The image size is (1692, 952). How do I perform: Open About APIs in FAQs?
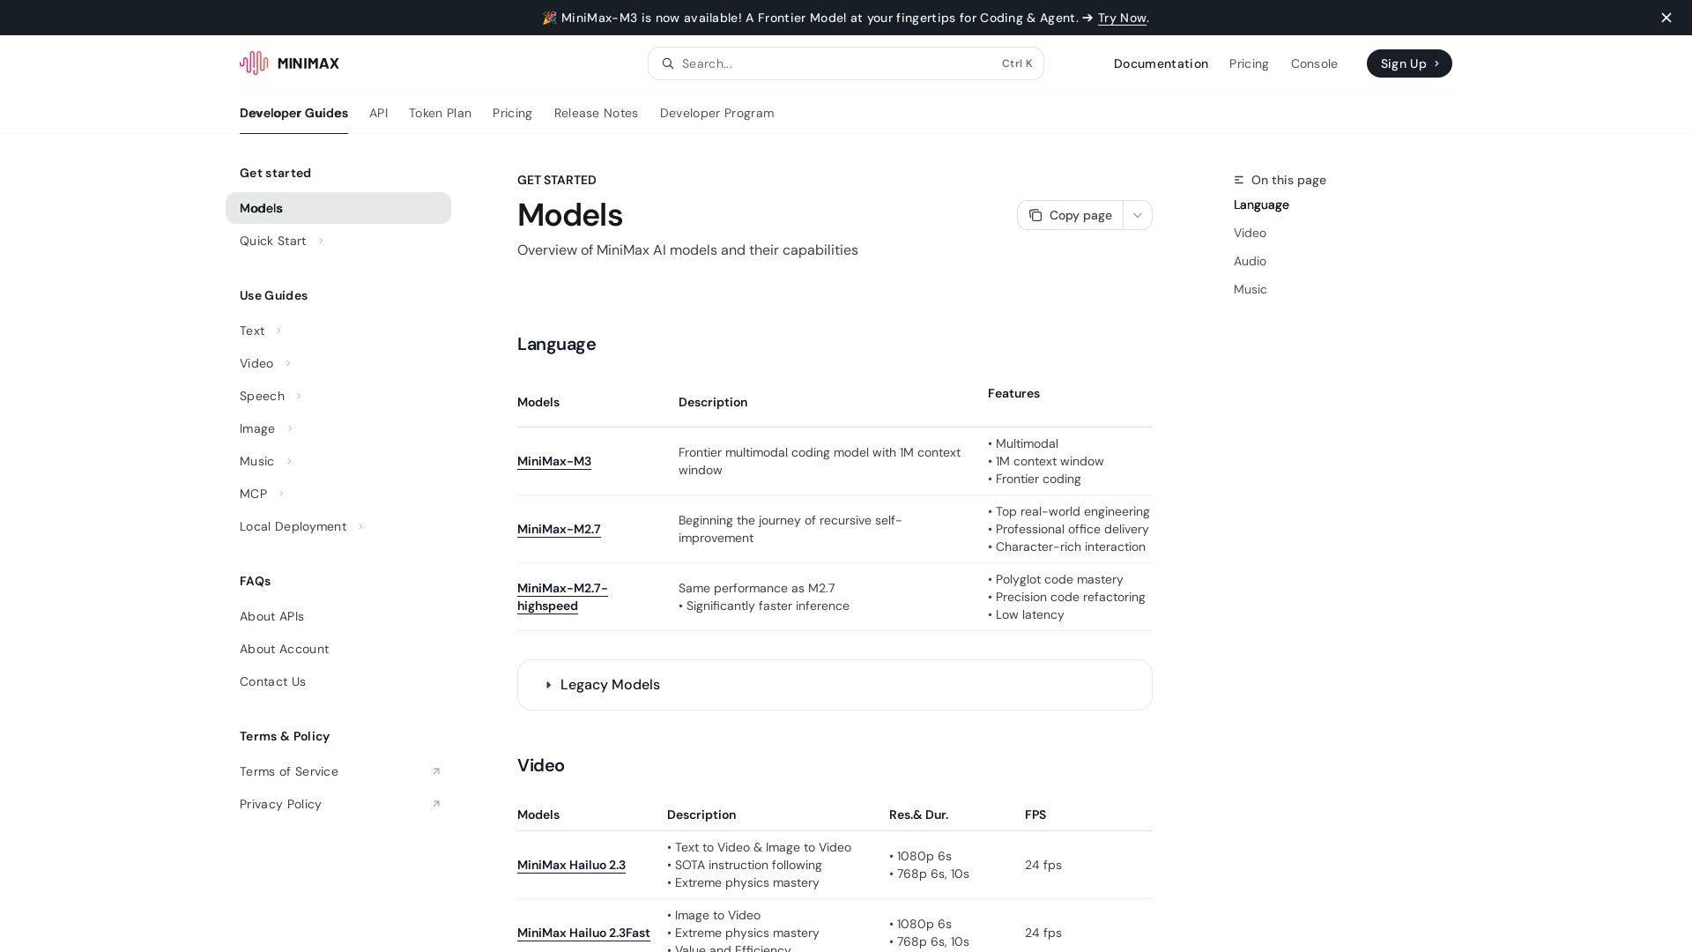point(271,616)
